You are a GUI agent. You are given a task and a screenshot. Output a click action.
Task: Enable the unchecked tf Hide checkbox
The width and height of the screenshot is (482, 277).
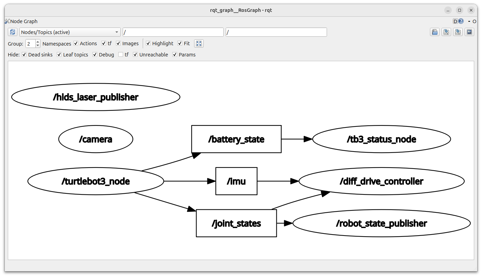(x=121, y=55)
